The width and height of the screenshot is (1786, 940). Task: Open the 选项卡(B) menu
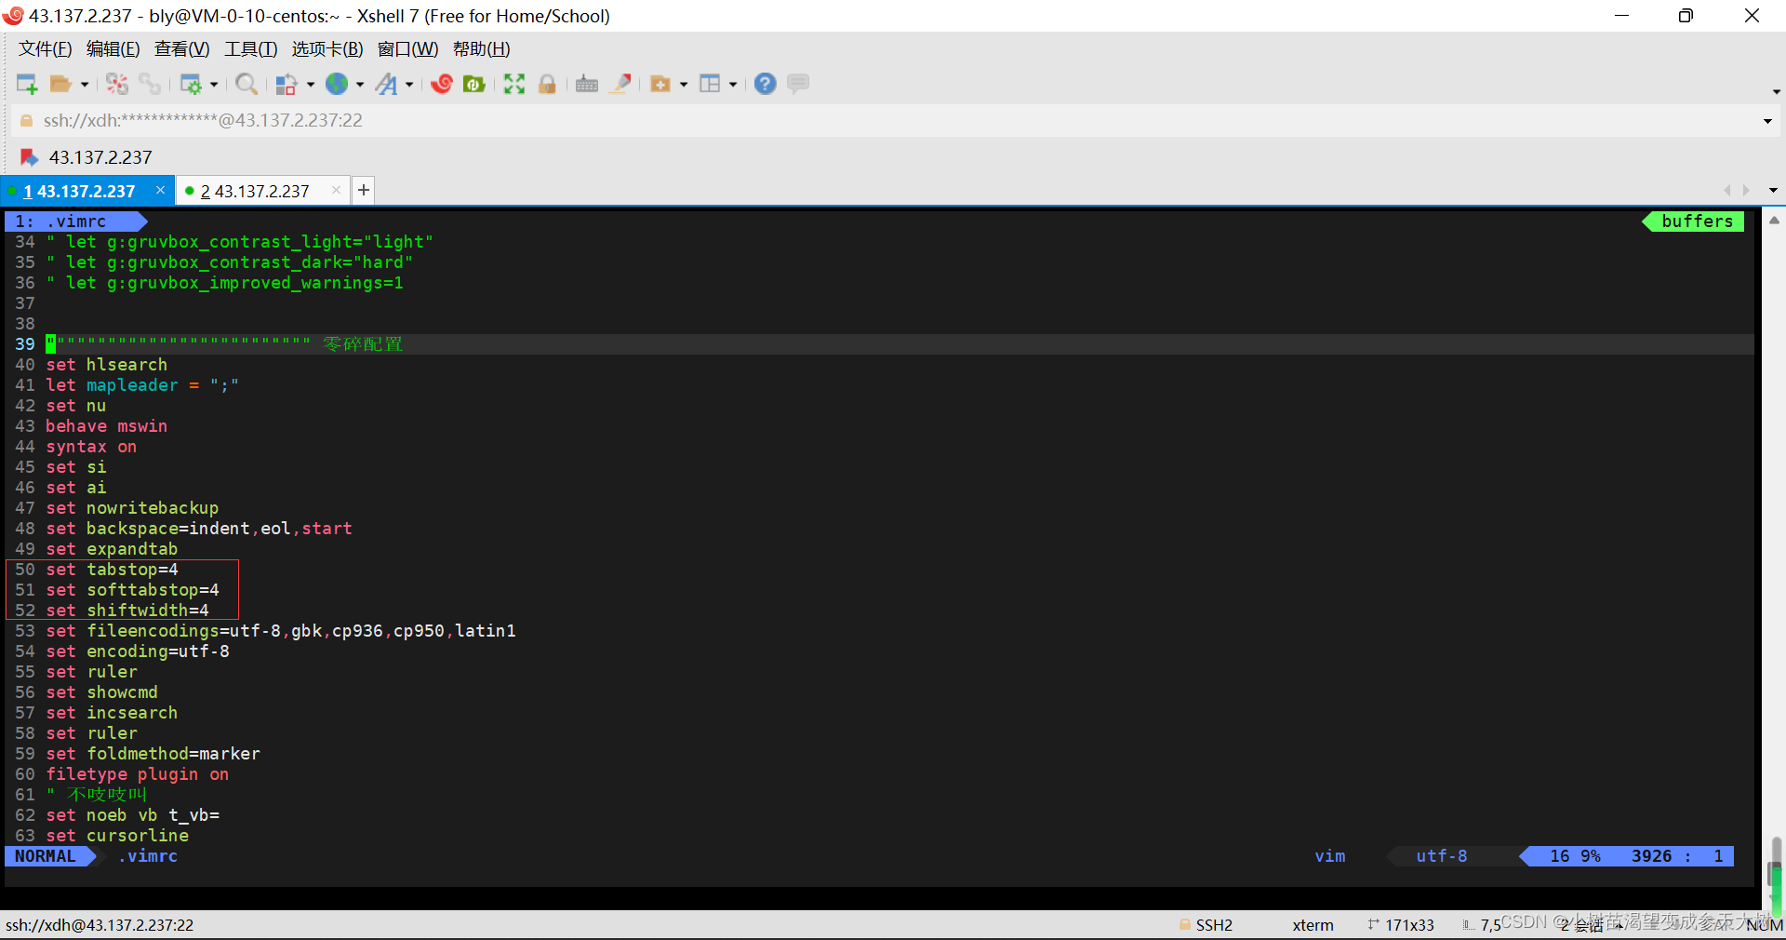click(x=327, y=49)
